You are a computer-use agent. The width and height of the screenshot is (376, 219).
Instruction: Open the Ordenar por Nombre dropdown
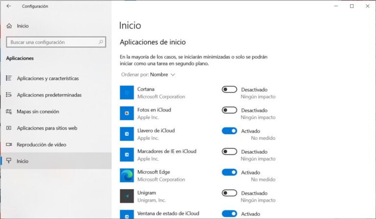click(148, 75)
